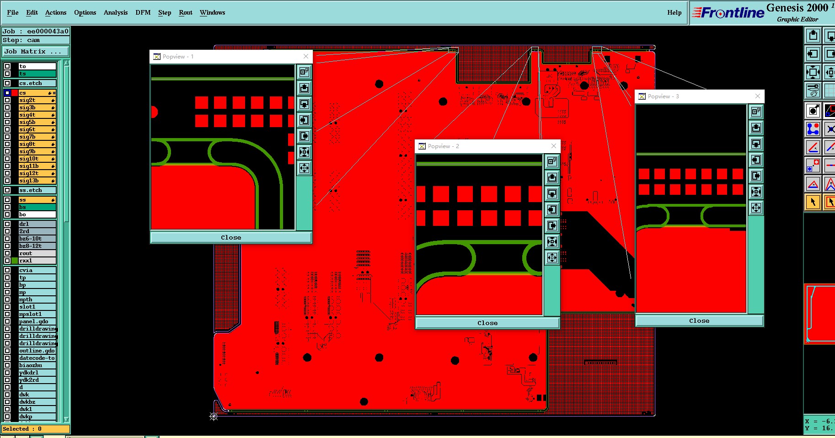Click the pan up icon in right toolbar
This screenshot has height=438, width=835.
tap(813, 36)
